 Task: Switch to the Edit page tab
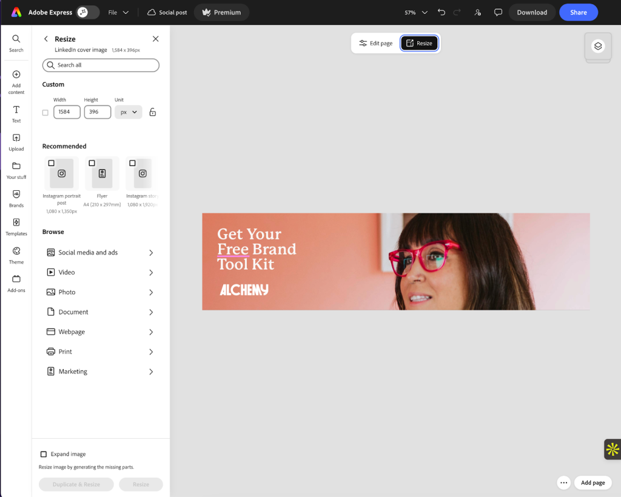[x=375, y=43]
